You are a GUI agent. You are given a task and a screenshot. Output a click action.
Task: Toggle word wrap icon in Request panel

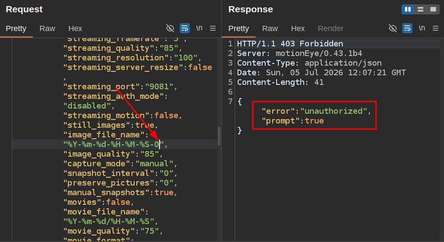(185, 28)
